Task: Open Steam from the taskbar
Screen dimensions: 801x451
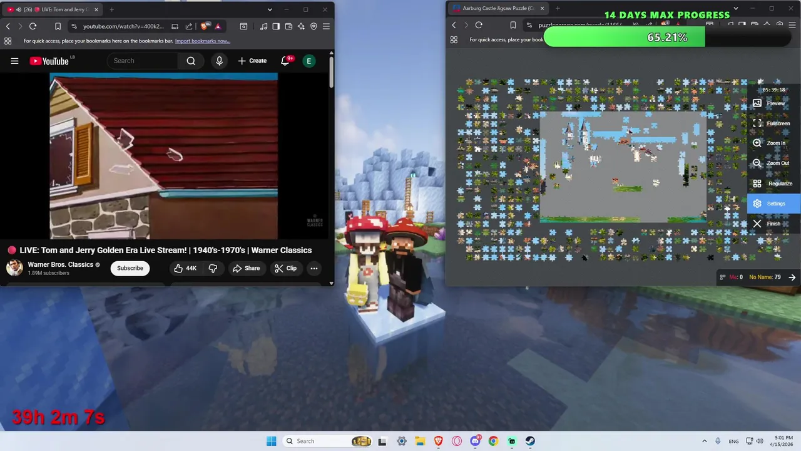Action: [530, 441]
